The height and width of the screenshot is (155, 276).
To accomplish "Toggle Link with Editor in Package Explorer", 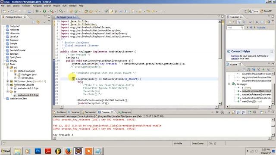I will 38,22.
